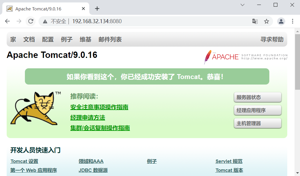The width and height of the screenshot is (300, 176).
Task: Open the 配置 navigation item
Action: pos(48,40)
